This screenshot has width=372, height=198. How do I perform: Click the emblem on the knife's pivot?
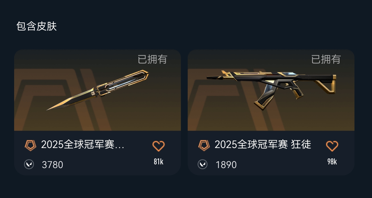point(93,93)
